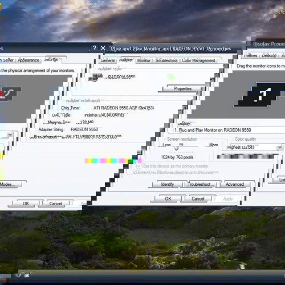The image size is (285, 285).
Task: Click OK next to the Apply button
Action: click(x=168, y=199)
